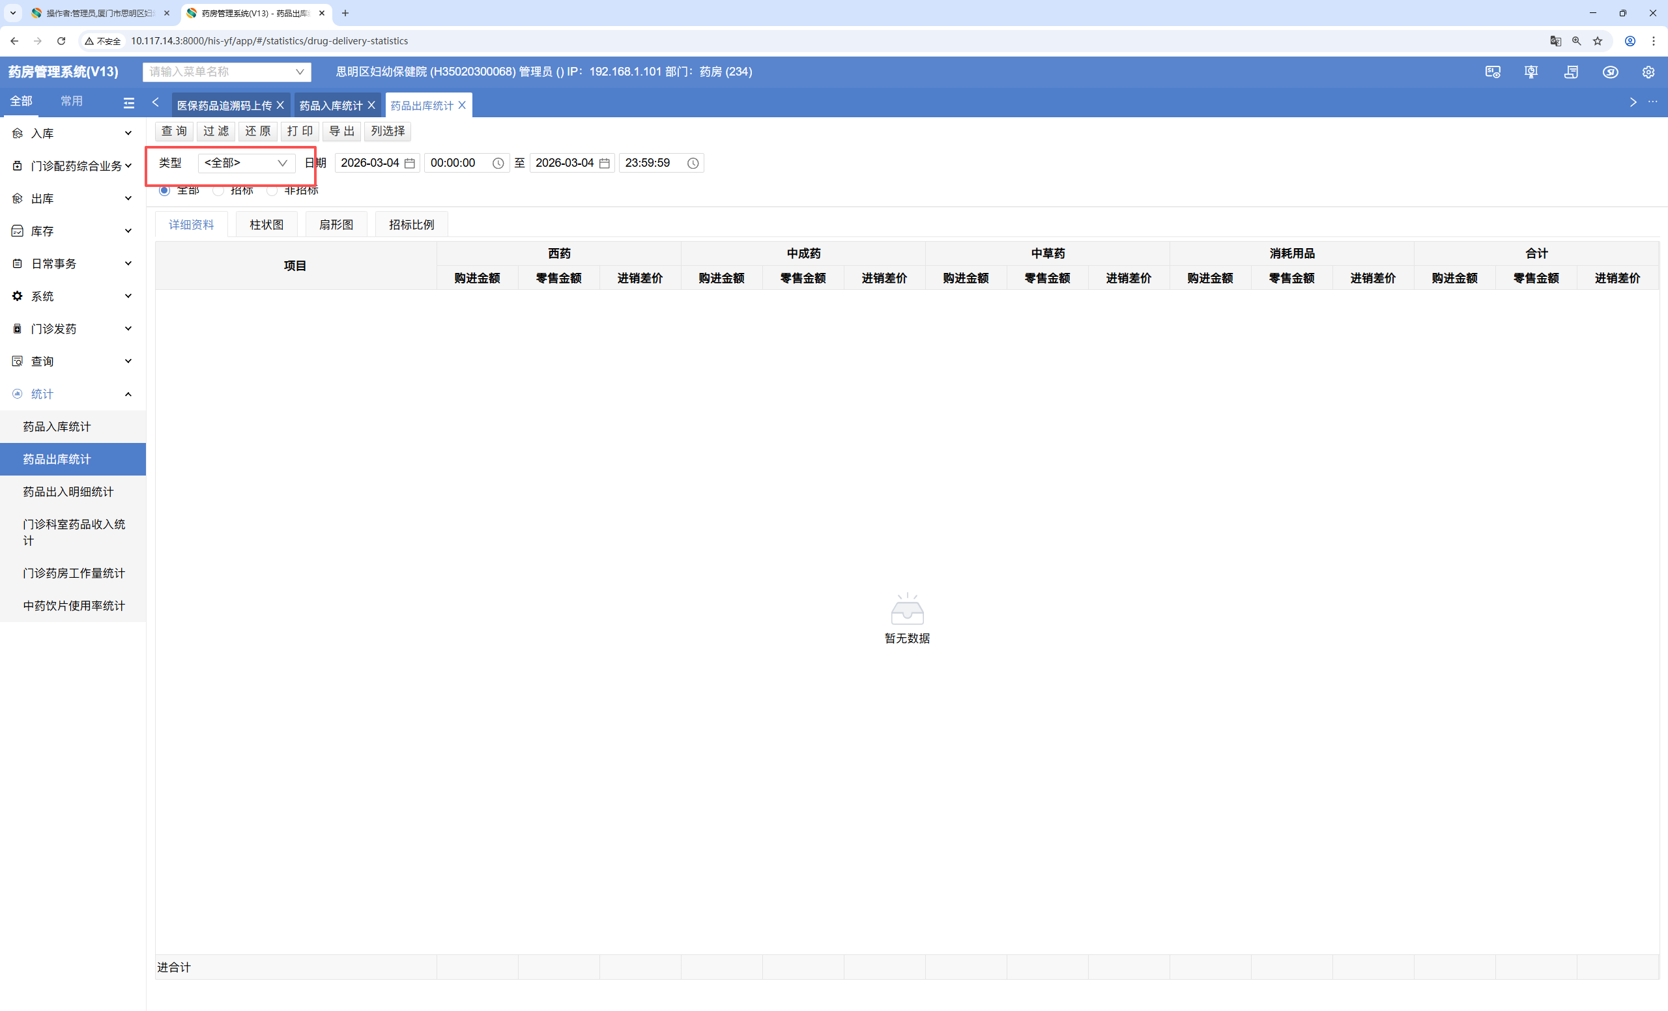Select the 招标 radio button
The height and width of the screenshot is (1011, 1668).
pyautogui.click(x=218, y=191)
